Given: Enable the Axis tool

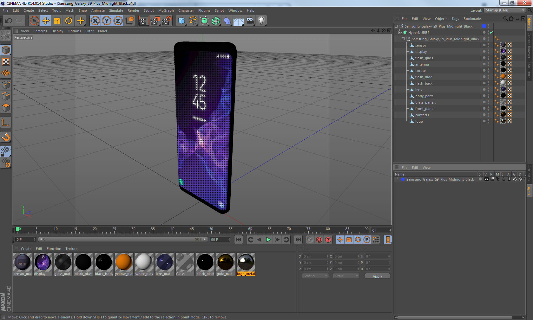Looking at the screenshot, I should (x=6, y=123).
